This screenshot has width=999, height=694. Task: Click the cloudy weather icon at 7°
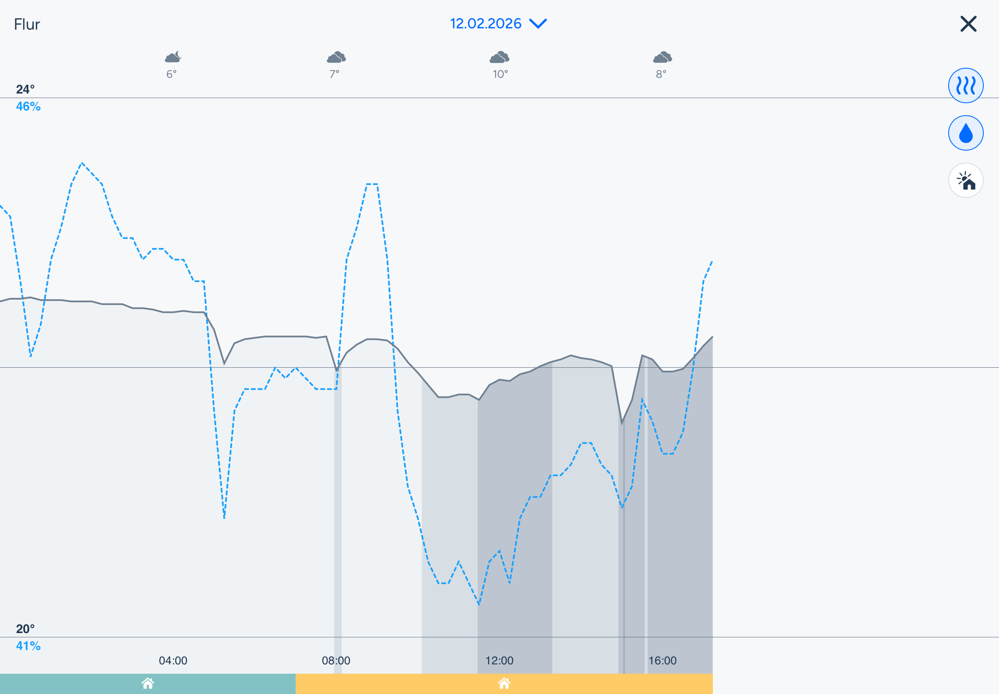click(336, 57)
